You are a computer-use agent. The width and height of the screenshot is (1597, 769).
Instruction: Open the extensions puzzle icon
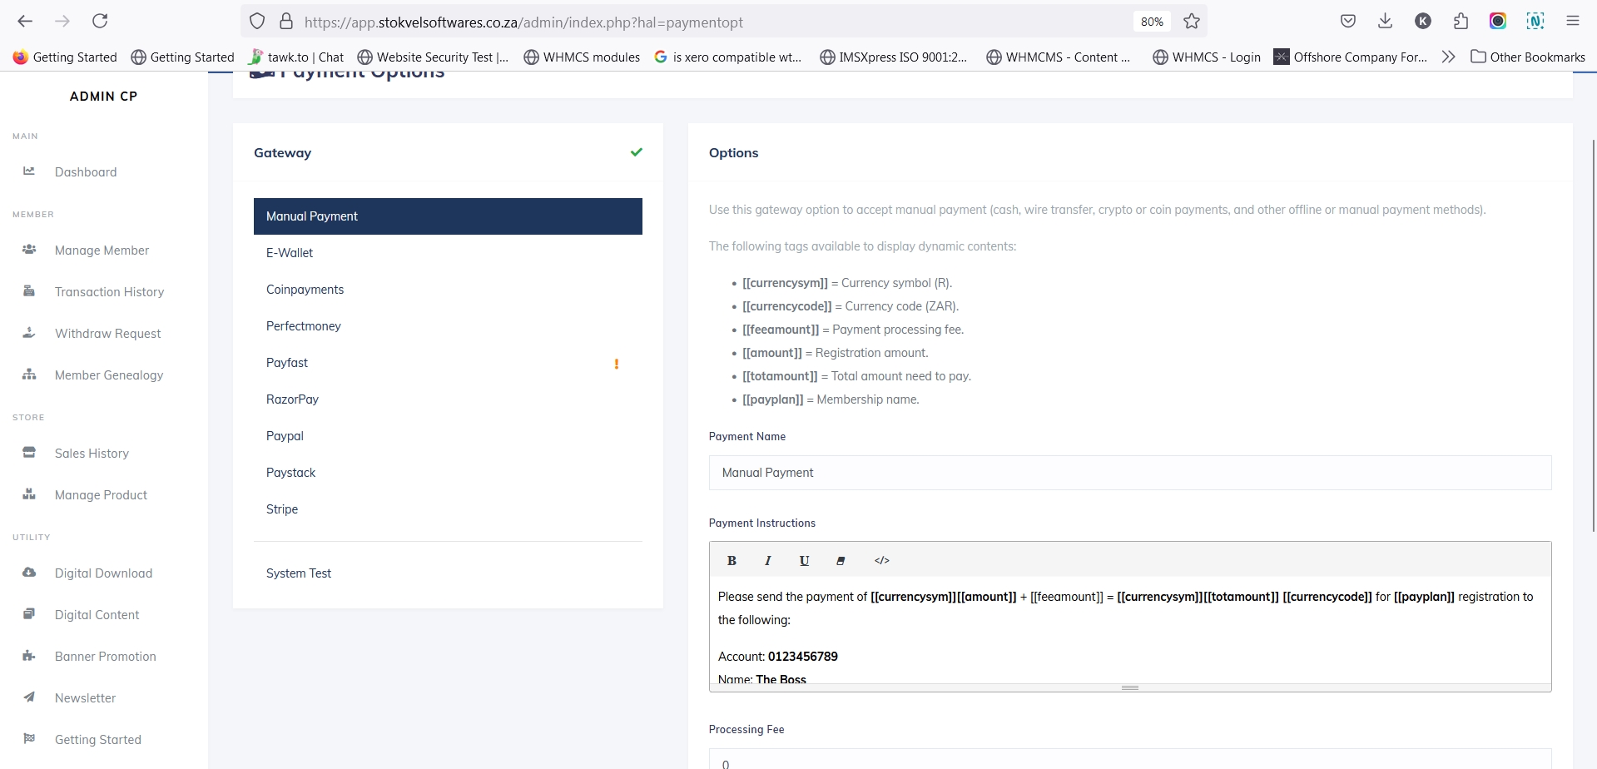click(x=1461, y=21)
